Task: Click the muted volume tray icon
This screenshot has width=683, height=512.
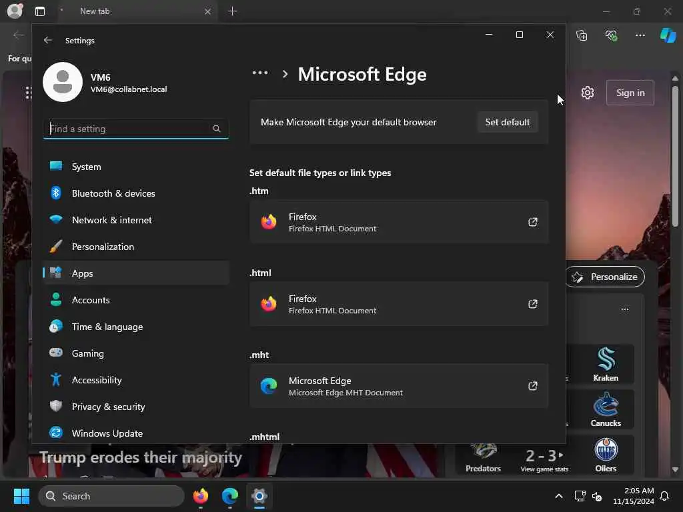Action: (597, 496)
